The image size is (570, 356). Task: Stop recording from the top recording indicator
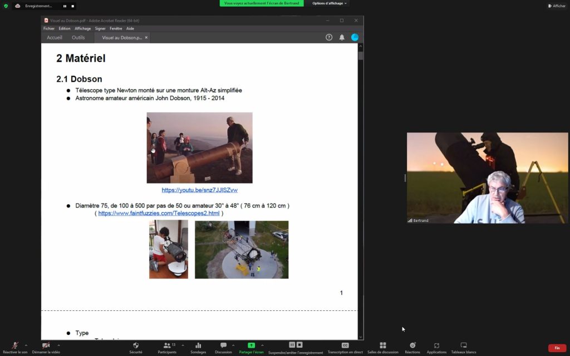point(73,6)
